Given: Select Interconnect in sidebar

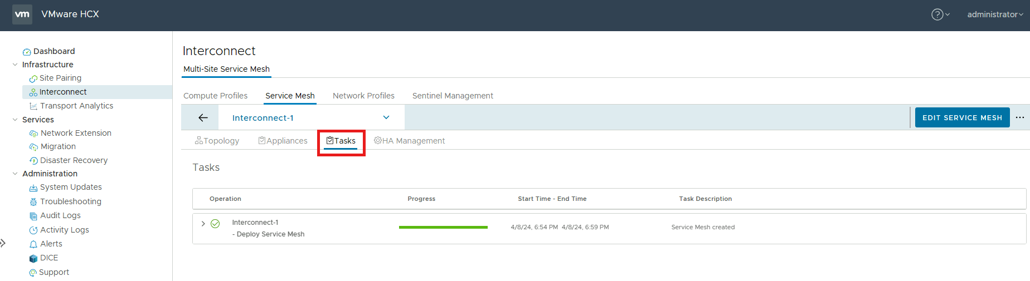Looking at the screenshot, I should tap(63, 92).
